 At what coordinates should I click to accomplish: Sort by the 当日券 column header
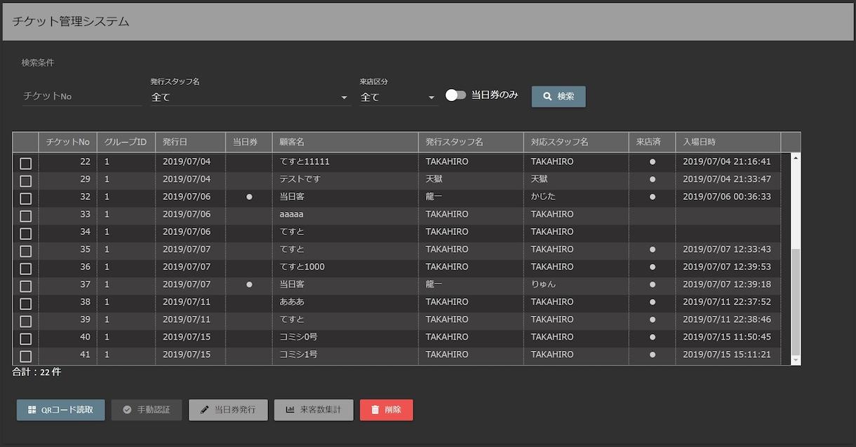(x=249, y=142)
